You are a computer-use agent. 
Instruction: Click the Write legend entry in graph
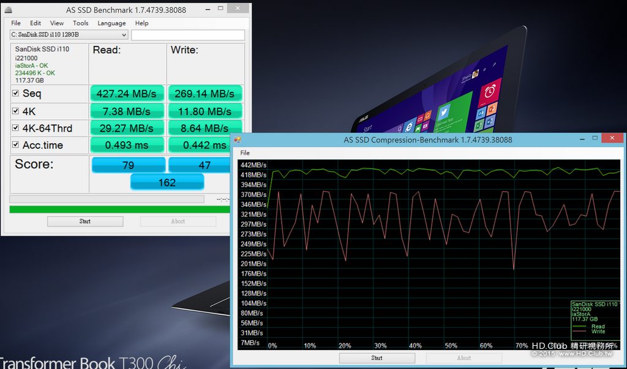pos(598,332)
